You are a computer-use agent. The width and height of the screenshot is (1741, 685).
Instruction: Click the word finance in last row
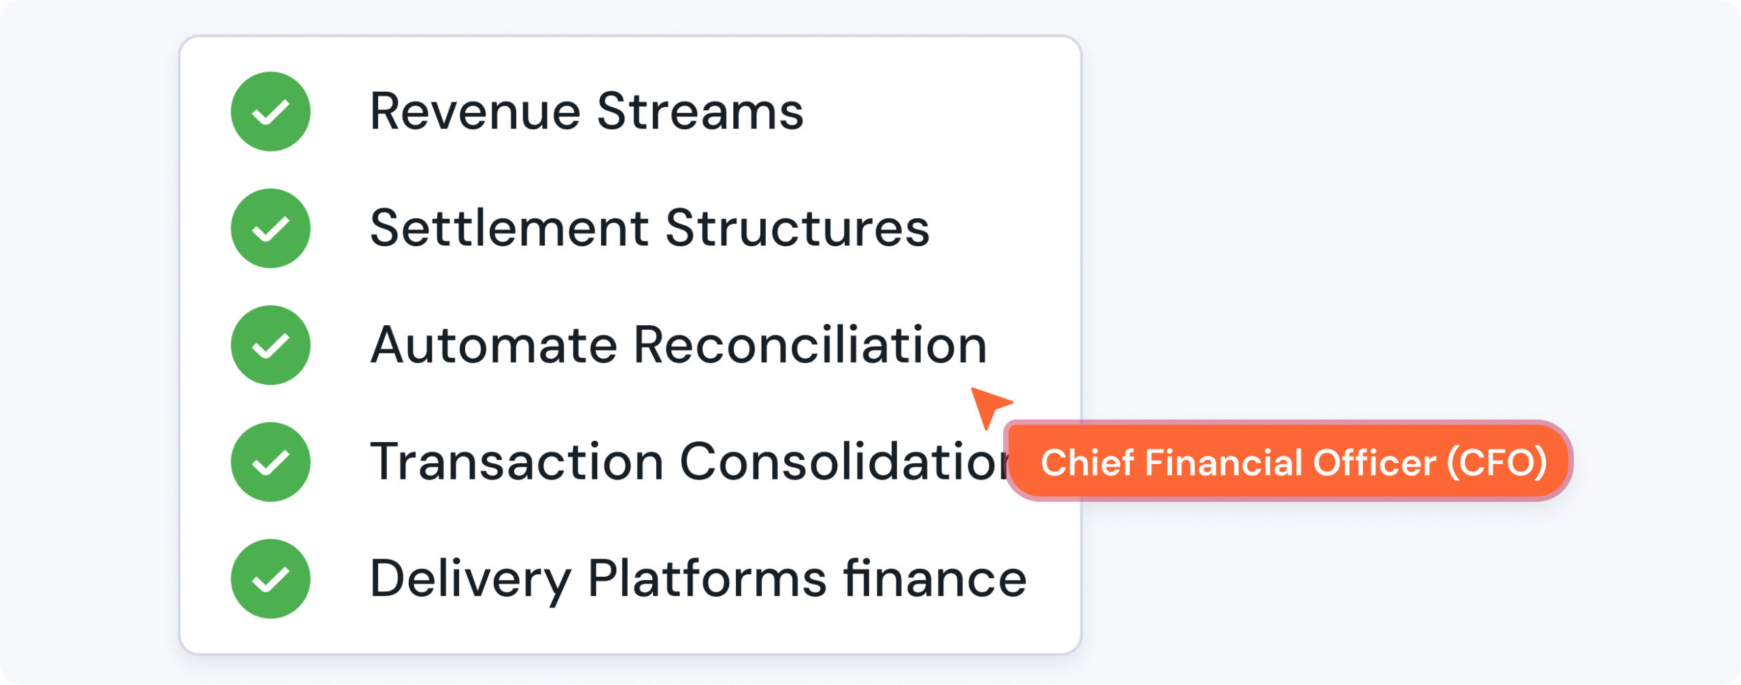click(935, 579)
